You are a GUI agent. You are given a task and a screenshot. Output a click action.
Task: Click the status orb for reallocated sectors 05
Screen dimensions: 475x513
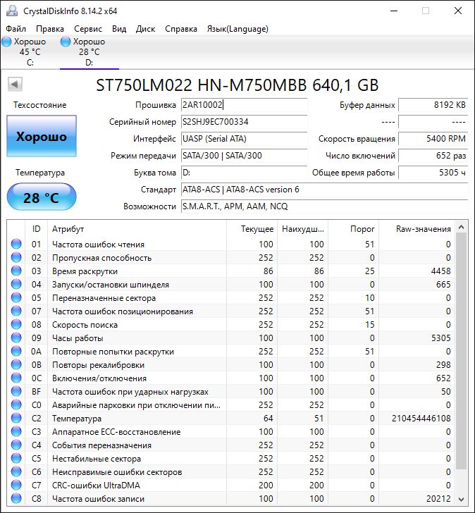click(16, 298)
